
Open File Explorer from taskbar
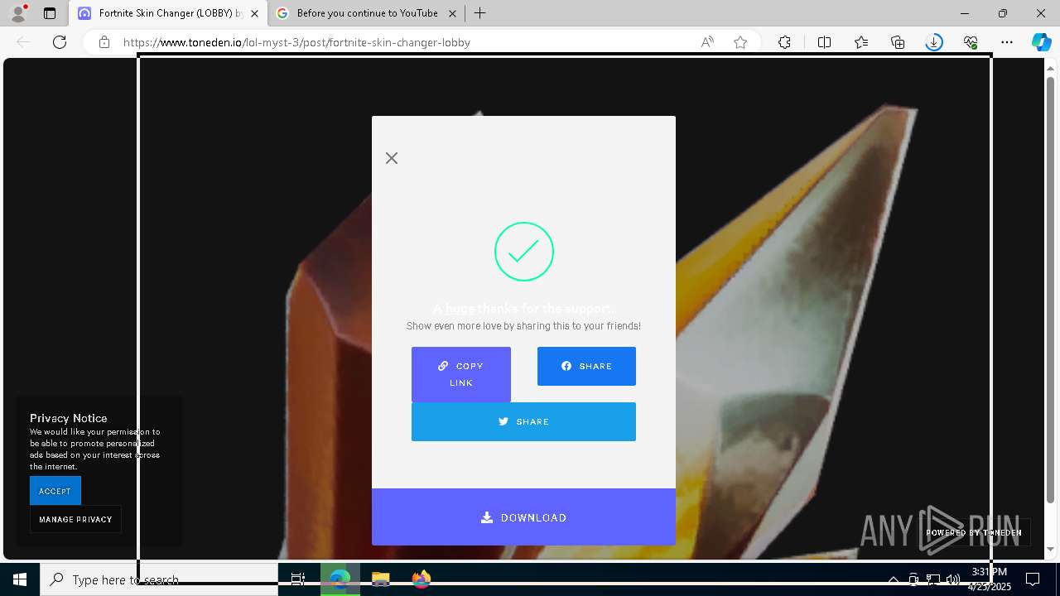click(381, 579)
